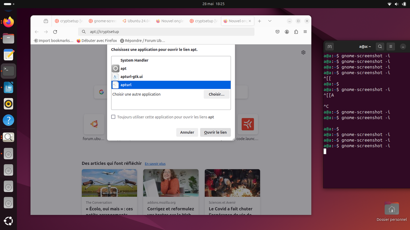Viewport: 410px width, 230px height.
Task: Open the Firefox hamburger application menu
Action: [305, 32]
